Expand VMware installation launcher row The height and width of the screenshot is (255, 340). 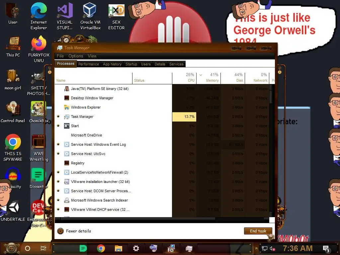pos(58,182)
